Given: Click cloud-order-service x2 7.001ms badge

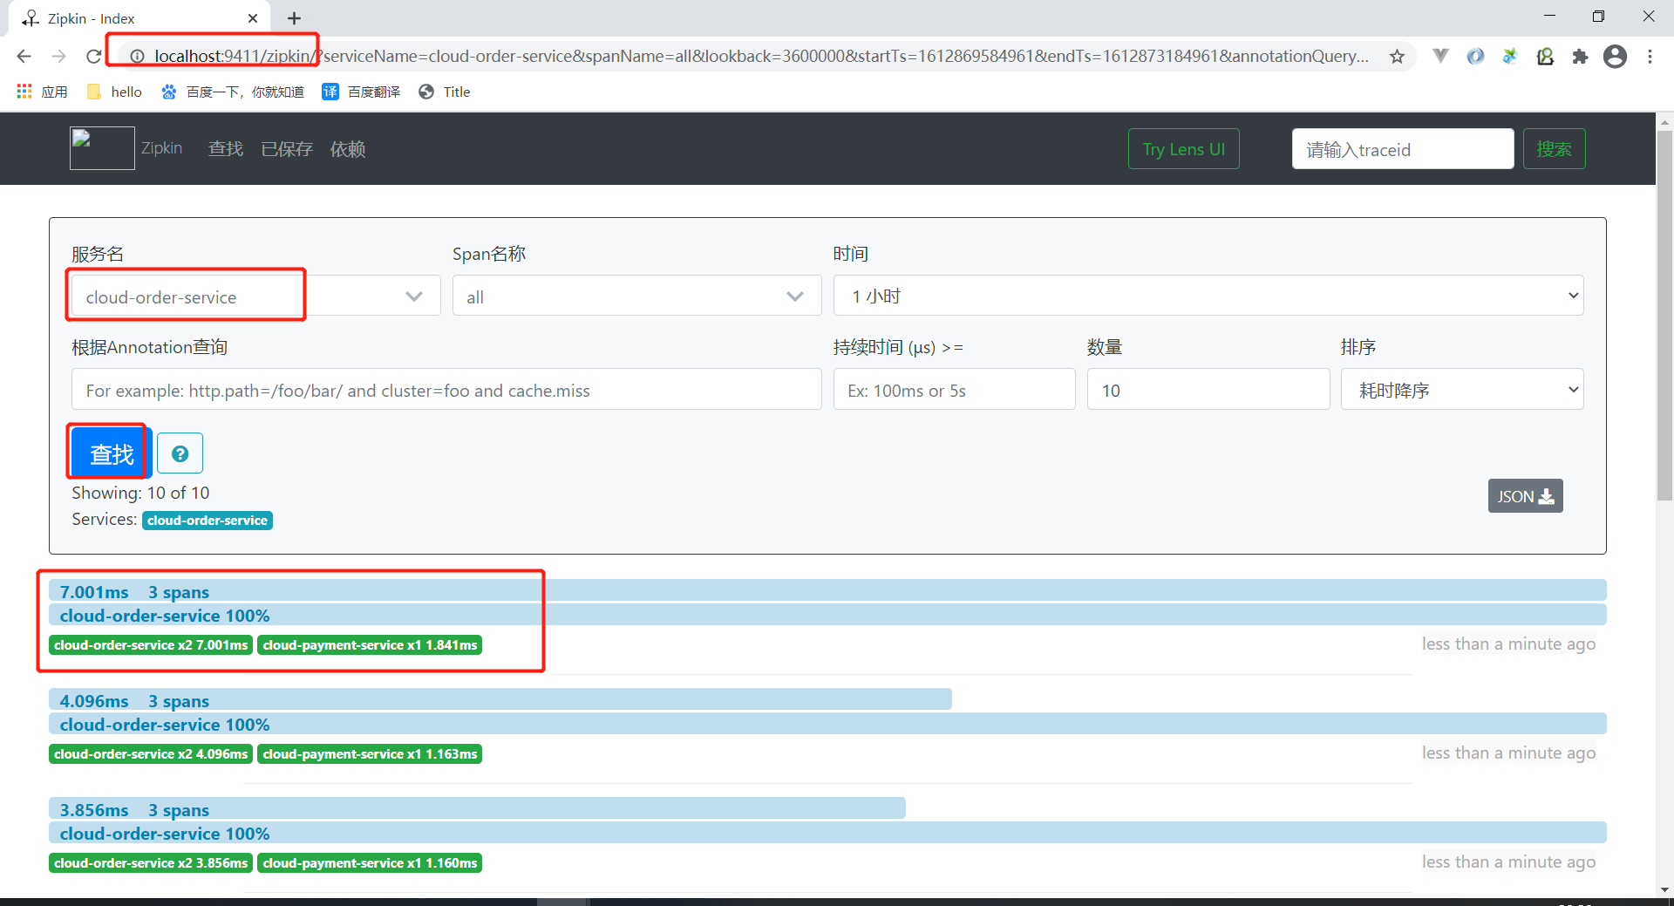Looking at the screenshot, I should pyautogui.click(x=151, y=645).
